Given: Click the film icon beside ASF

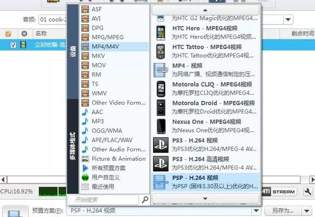Looking at the screenshot, I should click(x=85, y=9).
